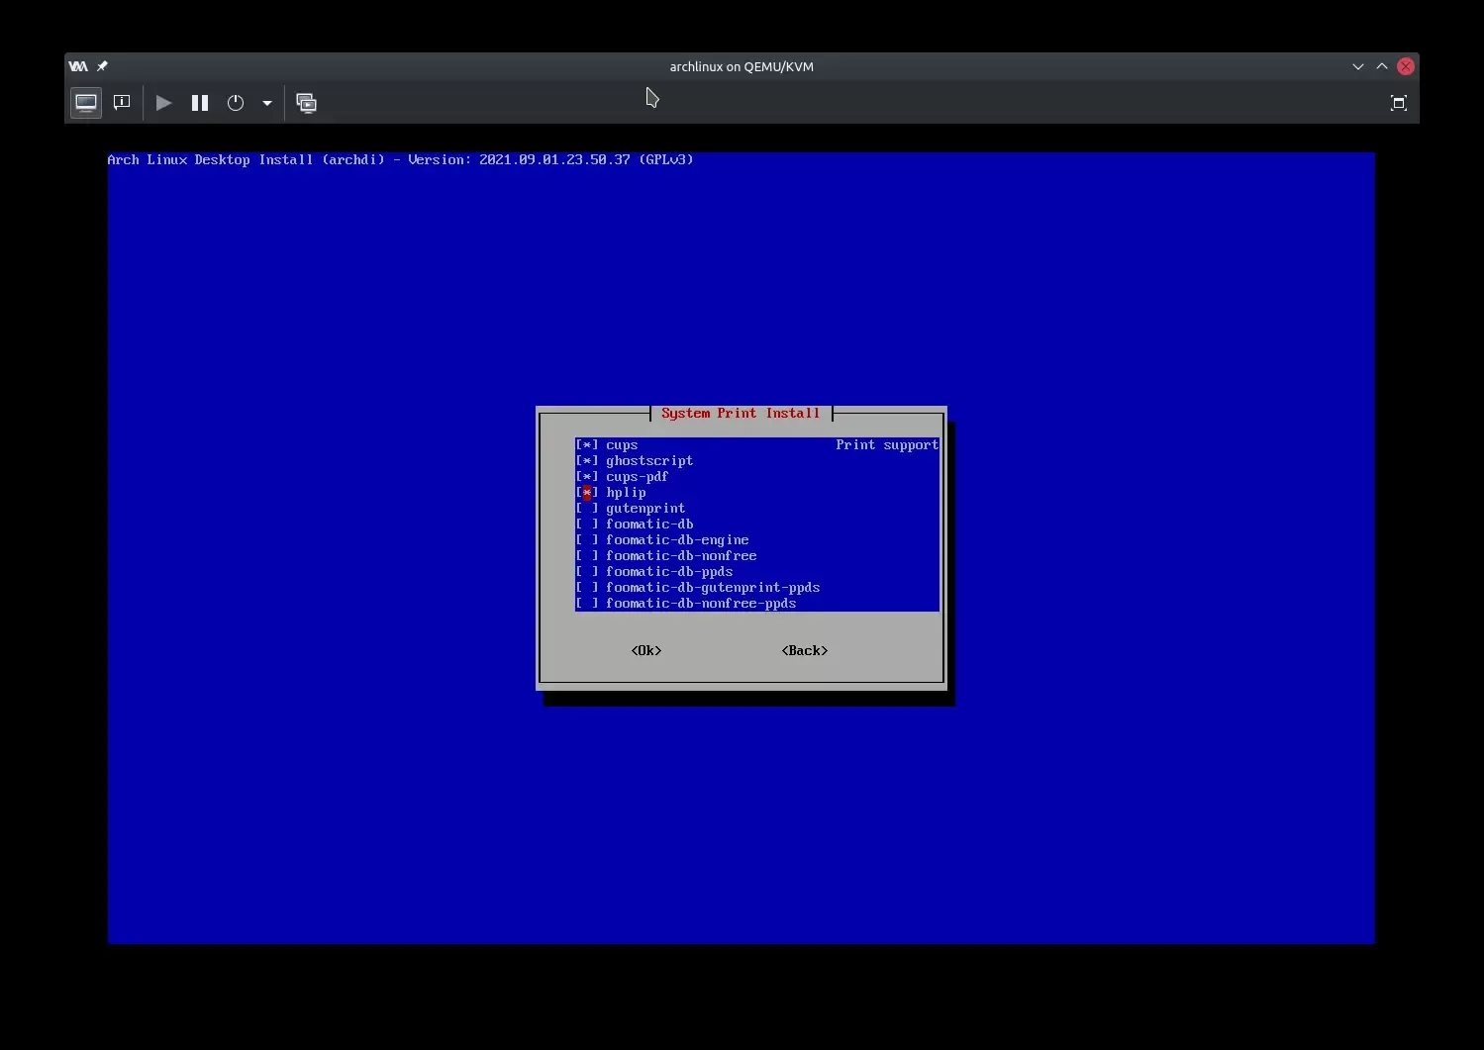
Task: Shut down the virtual machine power icon
Action: point(236,103)
